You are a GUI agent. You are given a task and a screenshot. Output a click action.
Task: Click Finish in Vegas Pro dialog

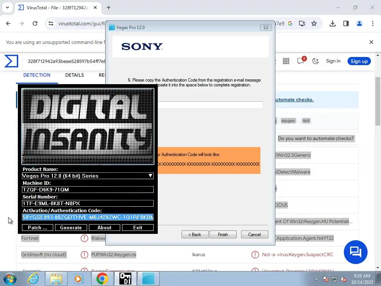[223, 235]
